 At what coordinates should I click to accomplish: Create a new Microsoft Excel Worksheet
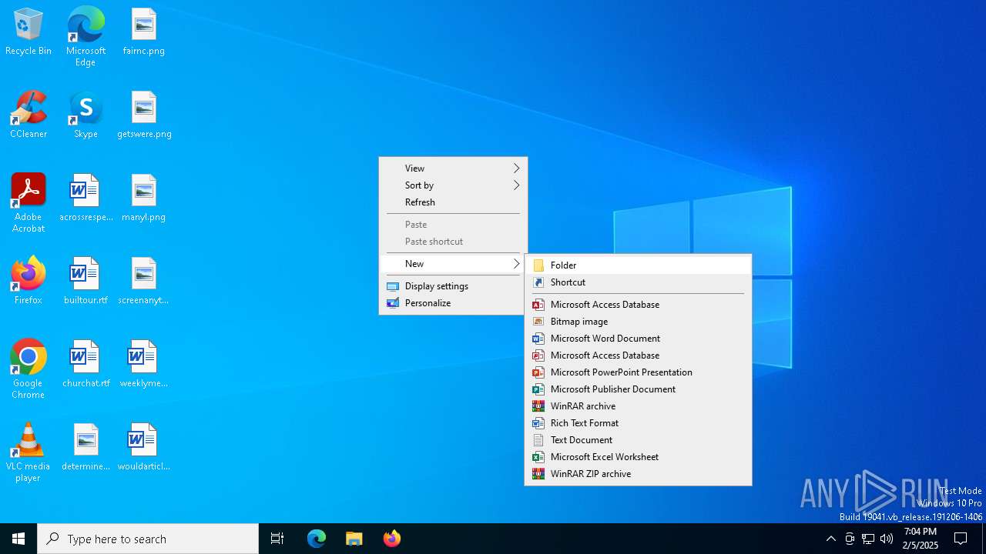pyautogui.click(x=638, y=457)
